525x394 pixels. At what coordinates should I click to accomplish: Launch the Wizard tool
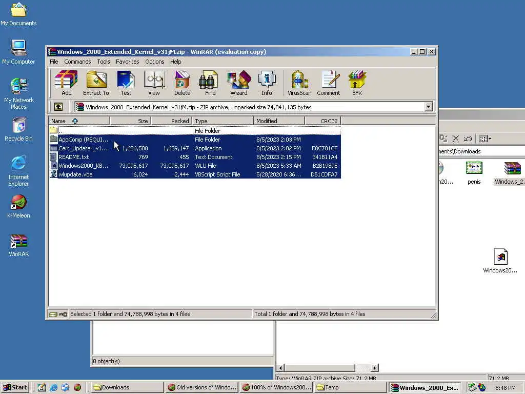click(x=239, y=83)
